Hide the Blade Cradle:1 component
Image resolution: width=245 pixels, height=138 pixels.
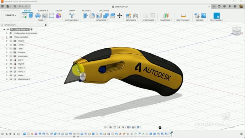pyautogui.click(x=11, y=79)
